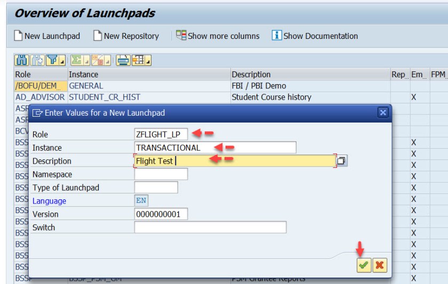448x284 pixels.
Task: Click the Type of Launchpad input field
Action: click(156, 188)
